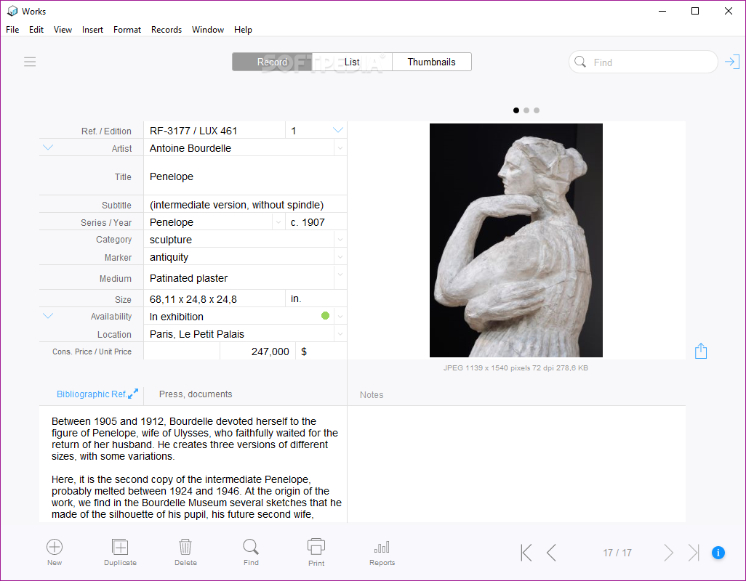Click the share icon beside the image
Viewport: 746px width, 581px height.
[x=701, y=351]
